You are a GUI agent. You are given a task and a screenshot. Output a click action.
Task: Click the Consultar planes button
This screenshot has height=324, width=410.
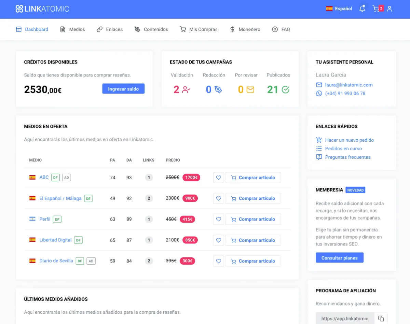339,258
